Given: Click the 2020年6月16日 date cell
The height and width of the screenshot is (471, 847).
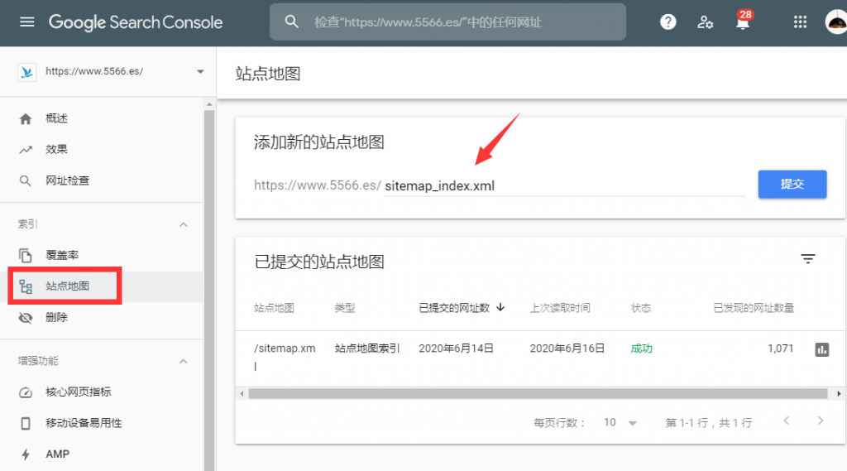Looking at the screenshot, I should pos(567,348).
